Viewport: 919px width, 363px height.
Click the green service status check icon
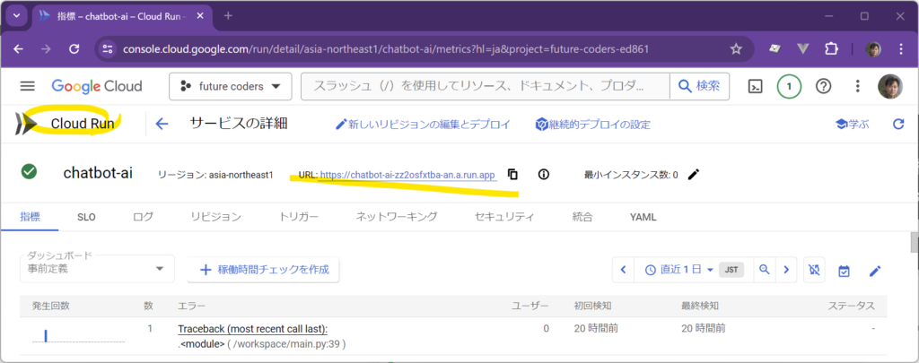[x=30, y=171]
